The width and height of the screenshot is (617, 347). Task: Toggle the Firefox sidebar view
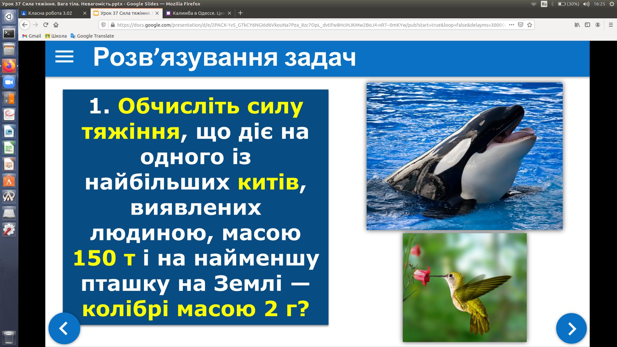pyautogui.click(x=587, y=25)
